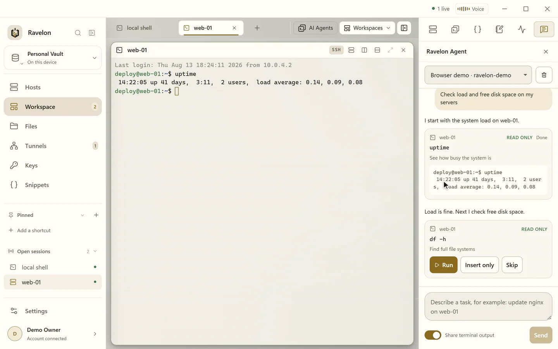Expand web-01 terminal to full size
Image resolution: width=558 pixels, height=349 pixels.
pos(390,50)
